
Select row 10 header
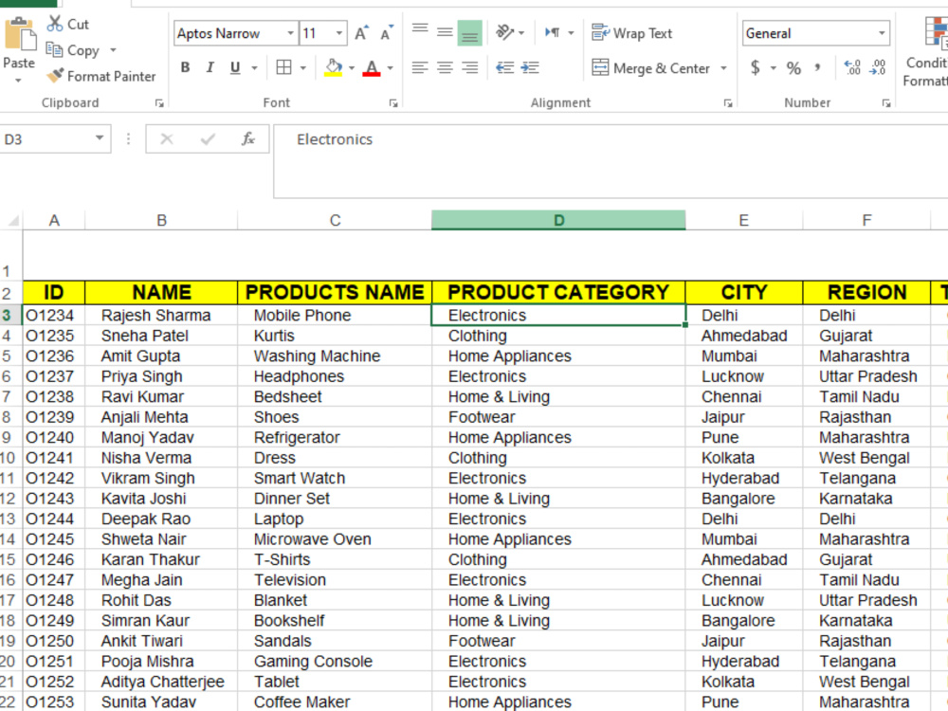tap(10, 458)
